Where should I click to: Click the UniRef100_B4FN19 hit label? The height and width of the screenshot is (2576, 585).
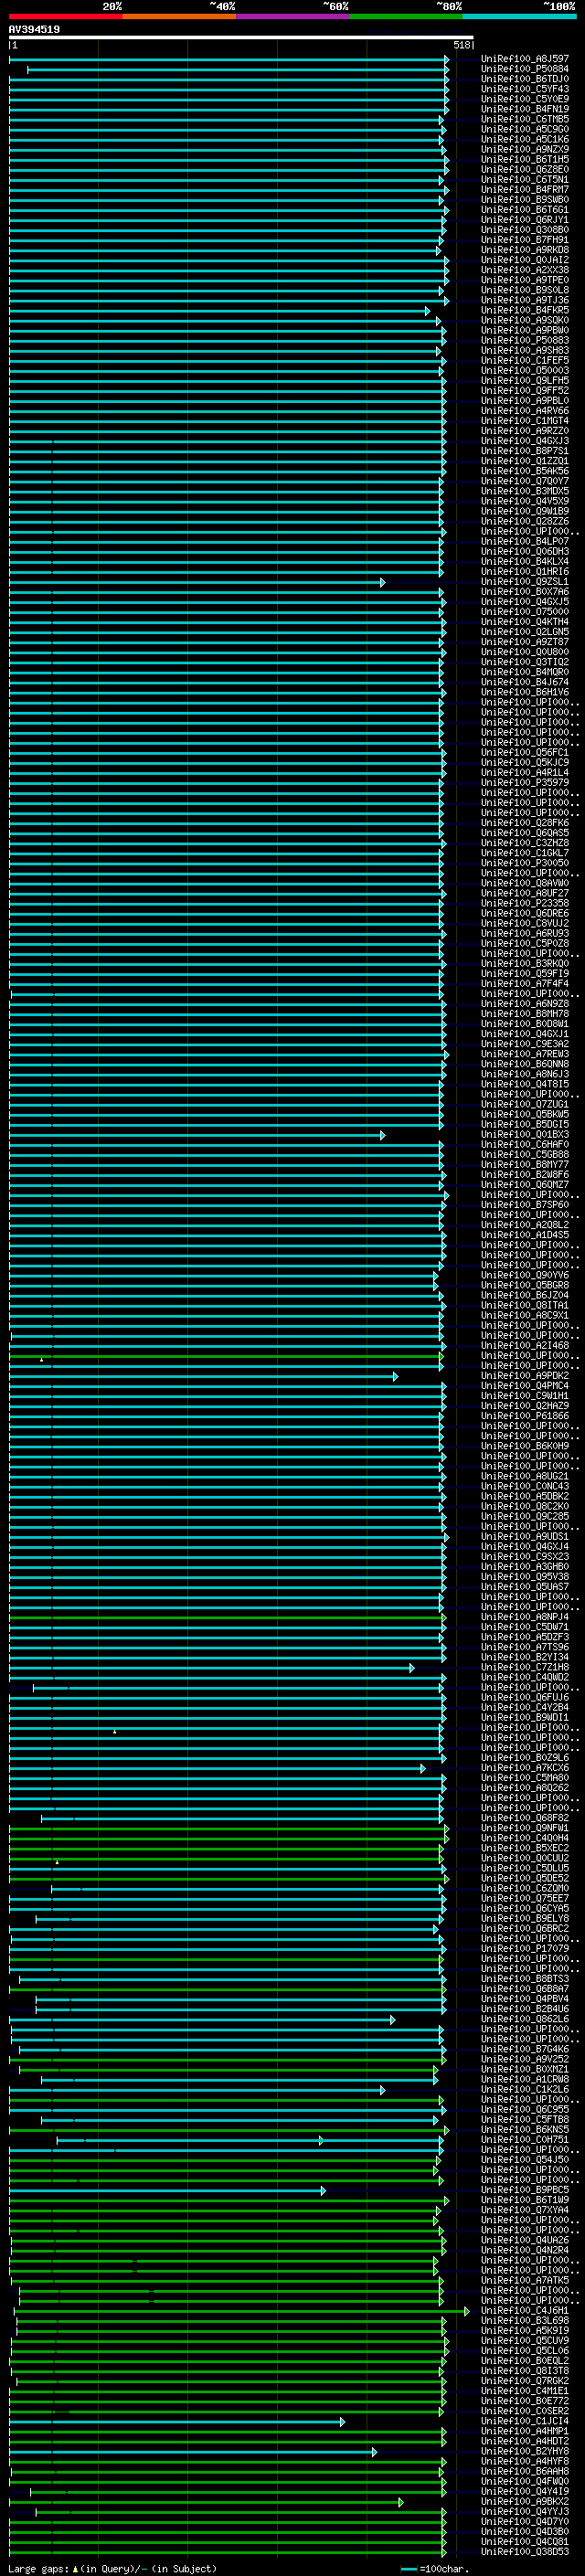click(524, 109)
